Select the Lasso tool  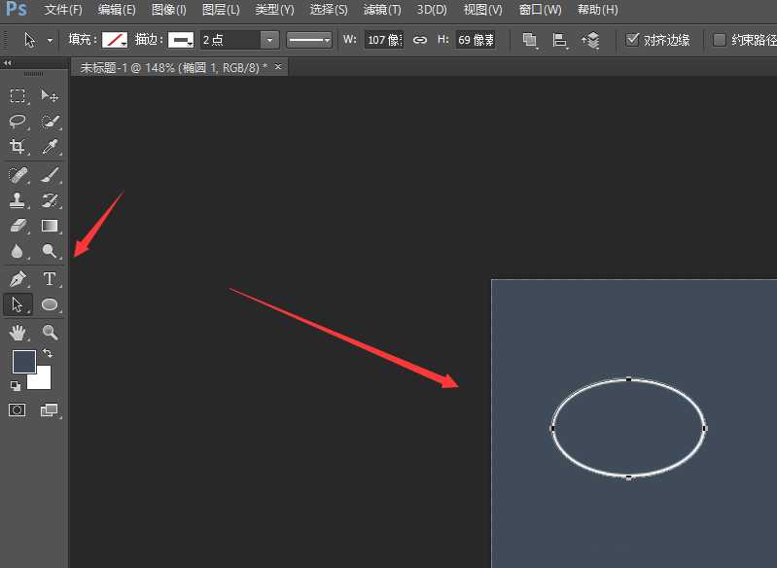pyautogui.click(x=18, y=122)
